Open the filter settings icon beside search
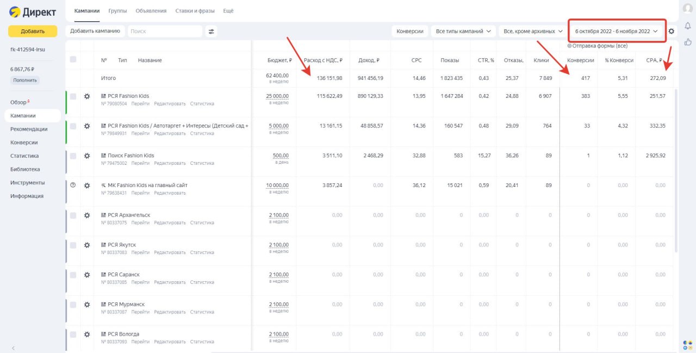The image size is (696, 353). point(212,32)
